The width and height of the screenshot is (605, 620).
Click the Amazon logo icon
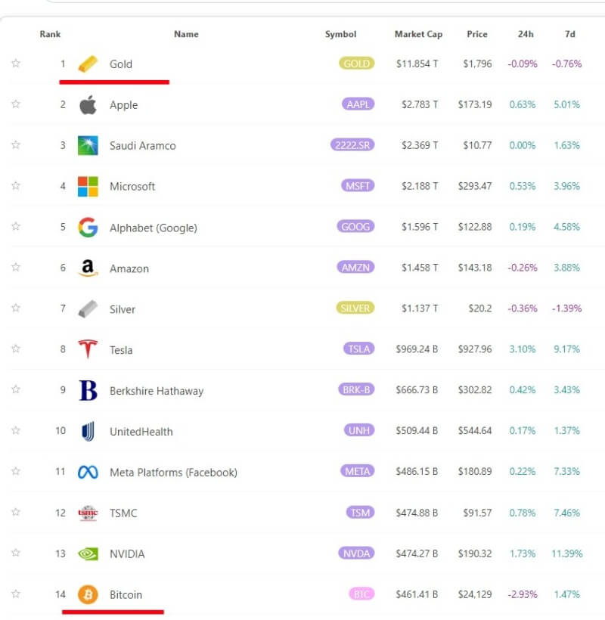click(x=88, y=268)
